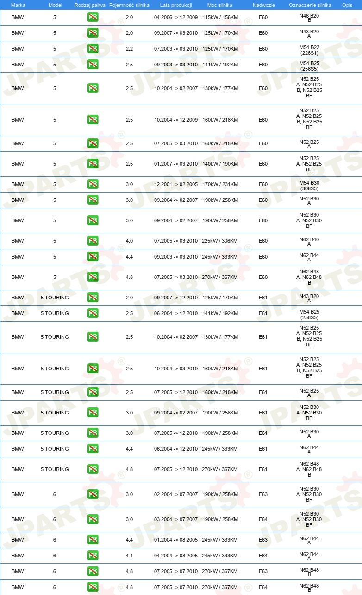Click the fuel icon in the E60 4.4 245kW / 333KM row

[x=93, y=257]
